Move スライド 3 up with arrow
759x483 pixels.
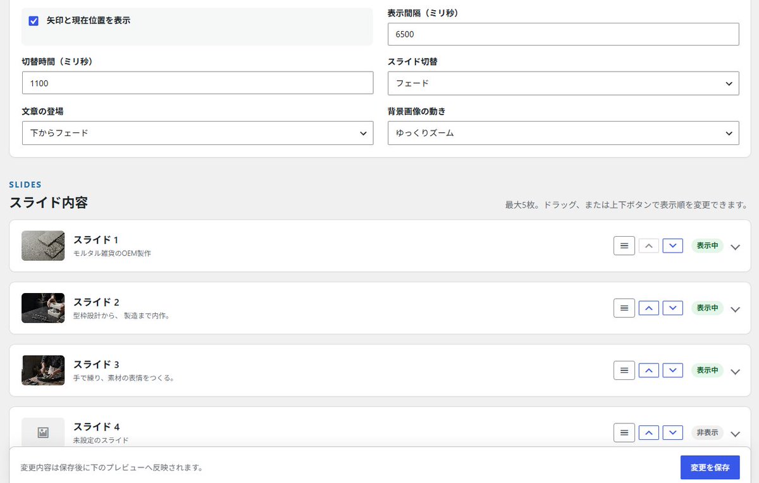point(649,370)
